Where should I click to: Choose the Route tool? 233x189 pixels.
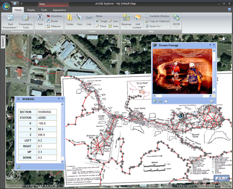point(52,21)
